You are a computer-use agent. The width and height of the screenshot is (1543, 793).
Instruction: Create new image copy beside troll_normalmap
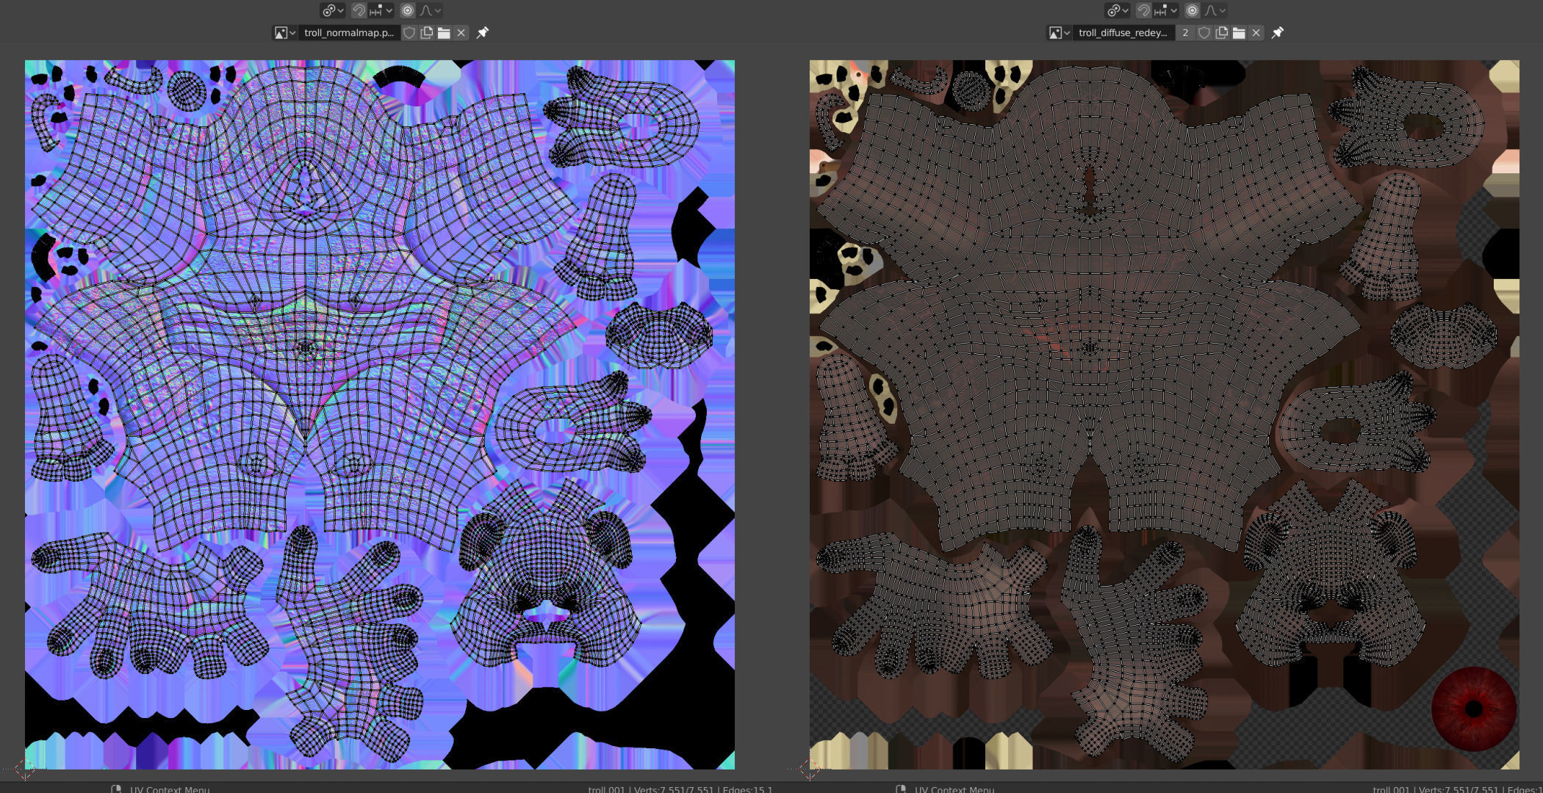click(426, 32)
